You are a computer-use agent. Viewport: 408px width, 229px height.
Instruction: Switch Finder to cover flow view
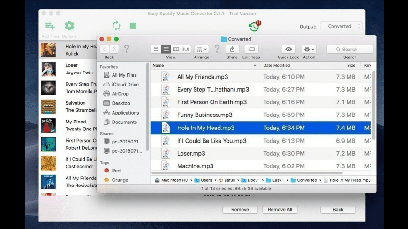[x=186, y=49]
